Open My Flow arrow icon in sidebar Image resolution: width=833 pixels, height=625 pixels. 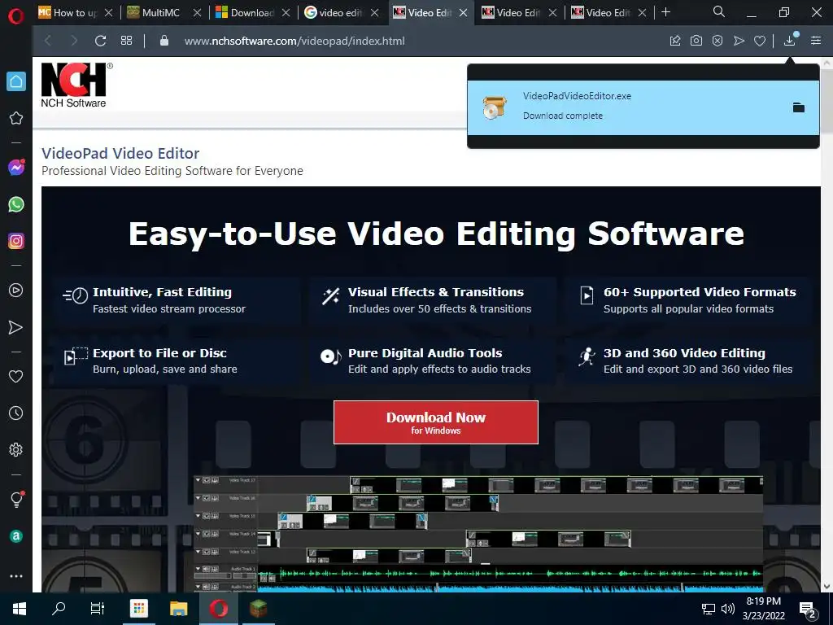16,327
